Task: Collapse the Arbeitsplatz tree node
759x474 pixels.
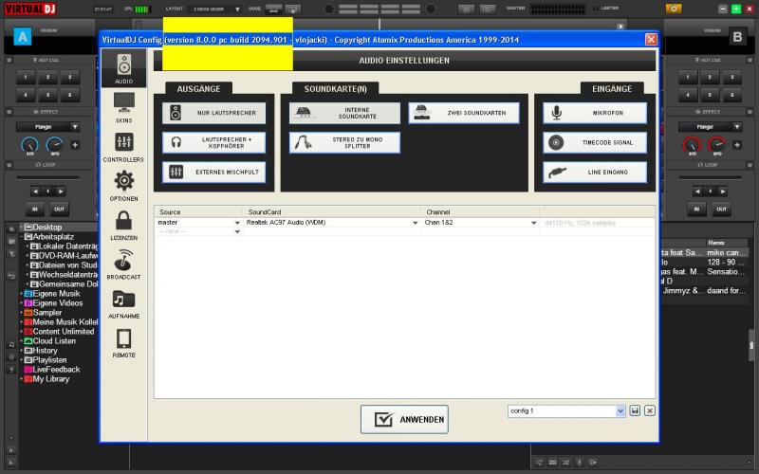Action: tap(22, 236)
